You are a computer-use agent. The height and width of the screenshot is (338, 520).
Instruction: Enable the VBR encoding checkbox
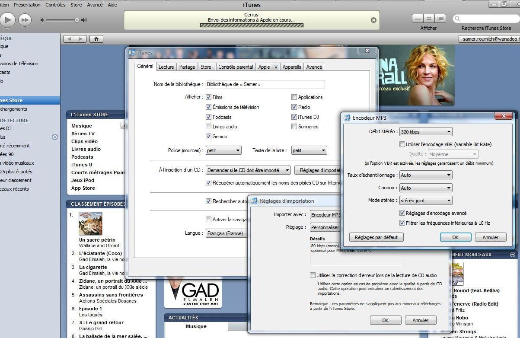[x=402, y=144]
